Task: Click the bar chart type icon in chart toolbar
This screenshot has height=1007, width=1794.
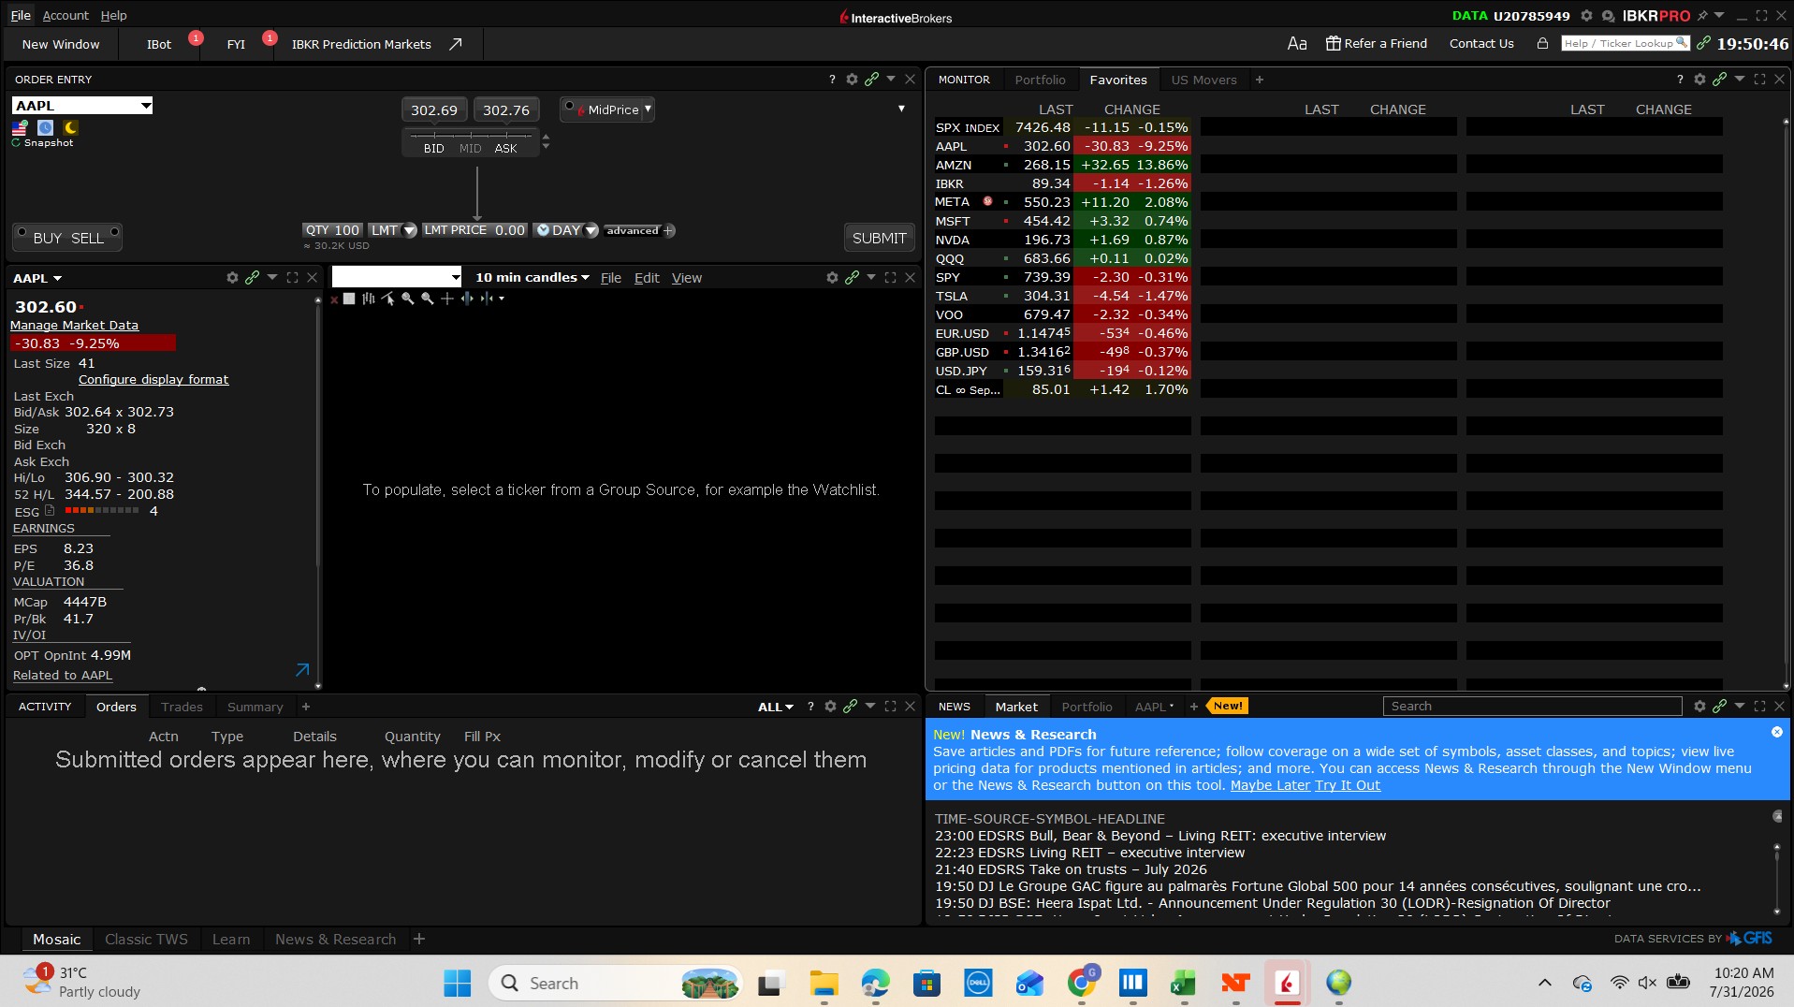Action: [369, 299]
